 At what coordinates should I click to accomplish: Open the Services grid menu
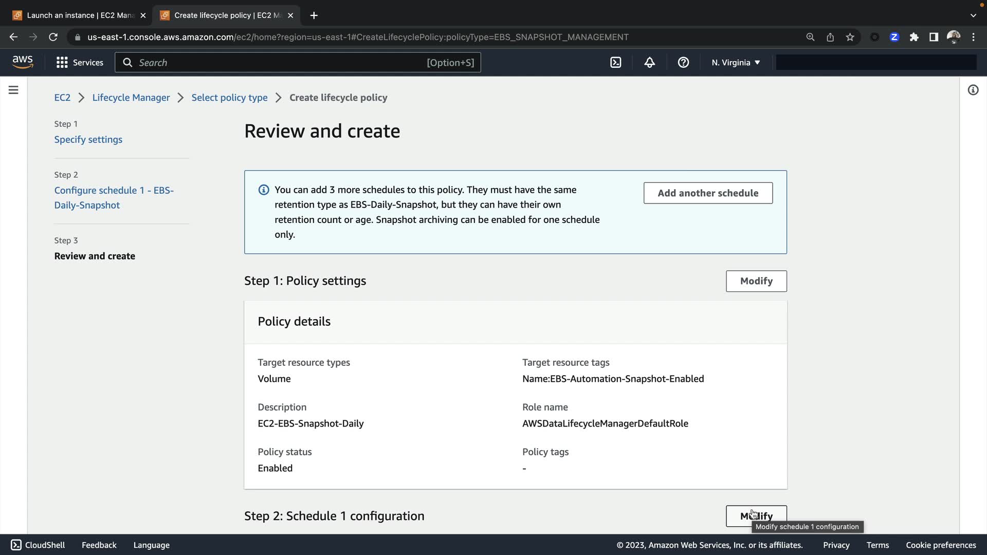point(80,62)
